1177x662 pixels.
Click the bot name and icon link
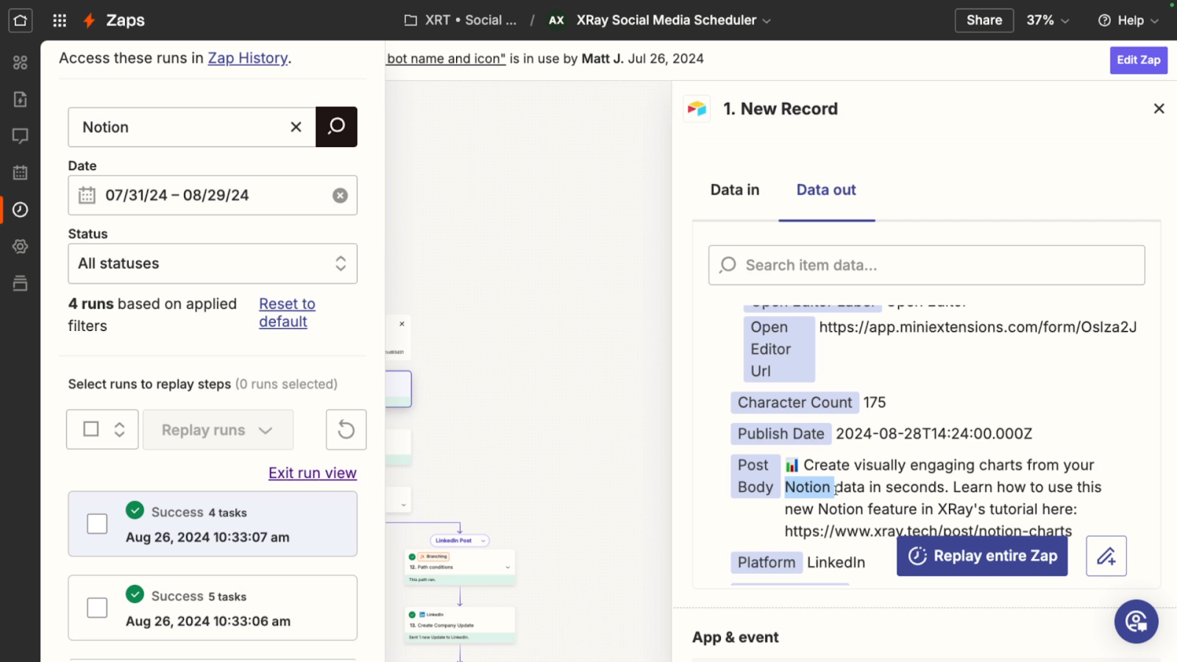click(447, 59)
